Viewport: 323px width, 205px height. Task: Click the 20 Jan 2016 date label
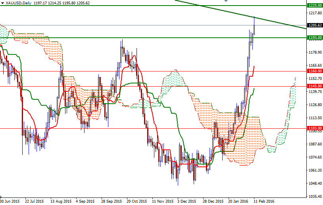pyautogui.click(x=238, y=201)
